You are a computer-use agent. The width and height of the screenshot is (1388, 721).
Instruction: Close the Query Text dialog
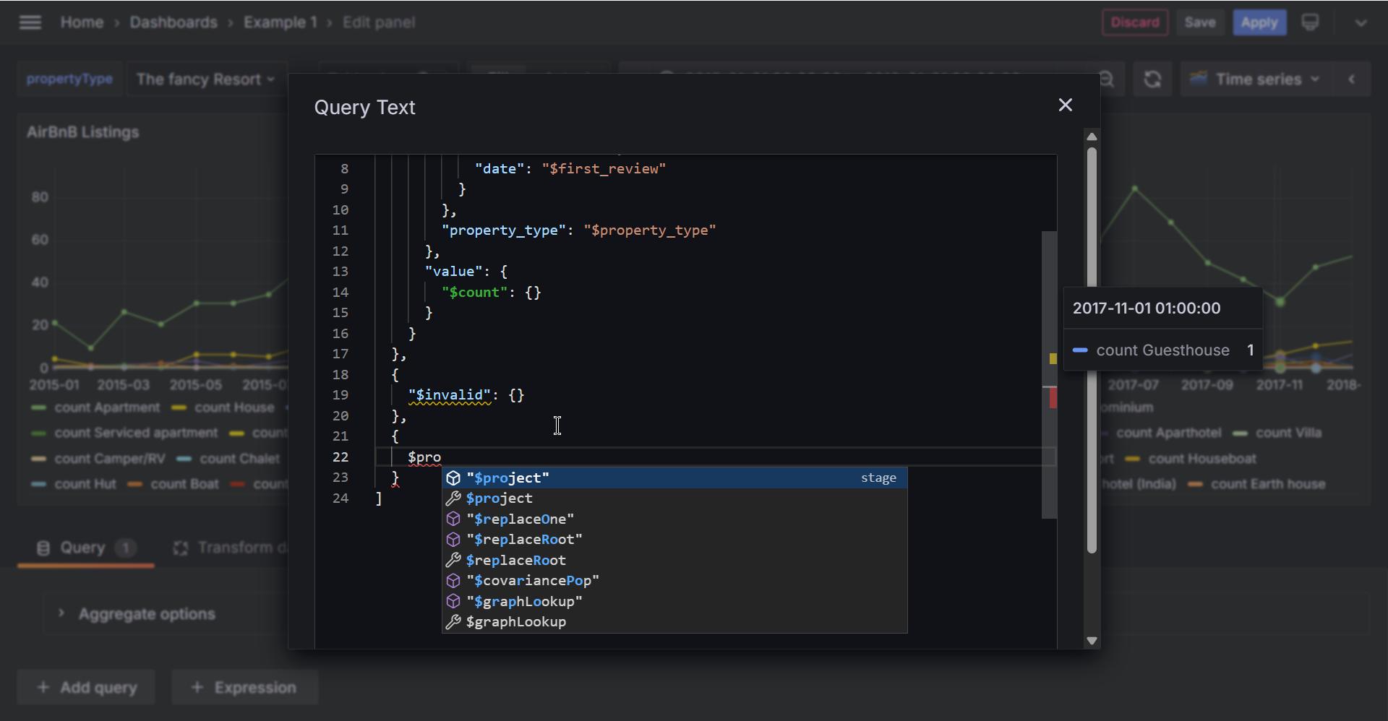click(1065, 105)
